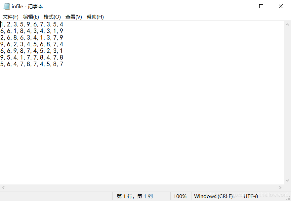Click the UTF-8 encoding indicator

pyautogui.click(x=250, y=196)
